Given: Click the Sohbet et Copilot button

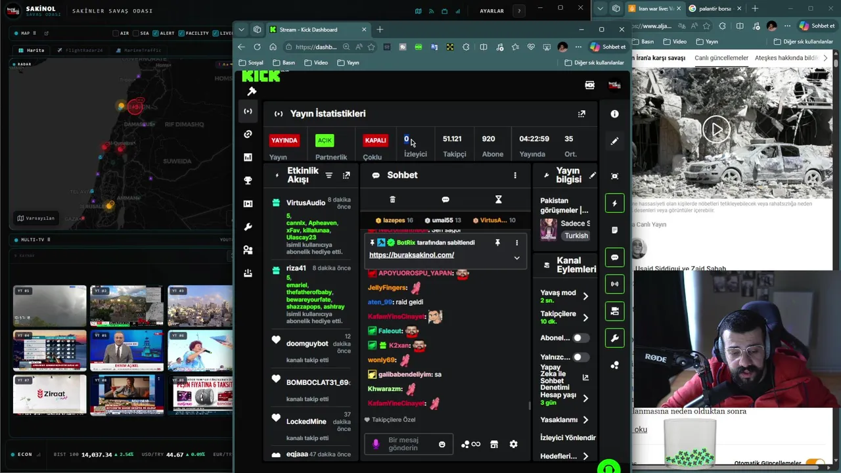Looking at the screenshot, I should click(608, 47).
